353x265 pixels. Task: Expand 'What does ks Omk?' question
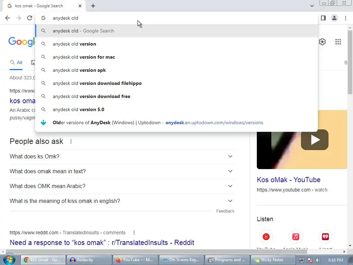coord(122,156)
